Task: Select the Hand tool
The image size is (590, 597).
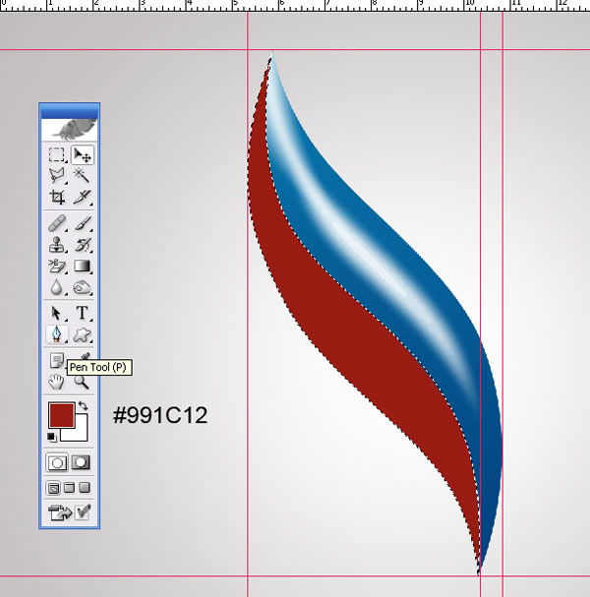Action: pyautogui.click(x=57, y=382)
